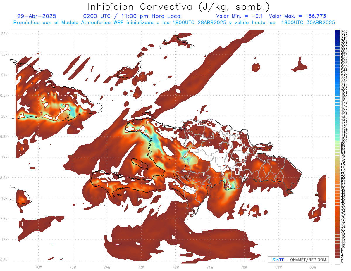This screenshot has height=271, width=351.
Task: Click the 76W longitude label
Action: click(38, 267)
